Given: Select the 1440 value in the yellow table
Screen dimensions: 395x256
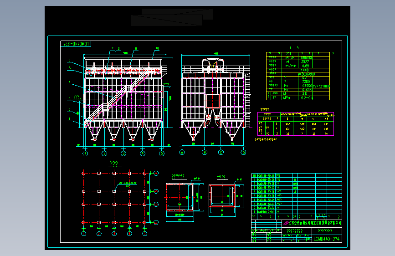Looking at the screenshot, I should pos(304,70).
